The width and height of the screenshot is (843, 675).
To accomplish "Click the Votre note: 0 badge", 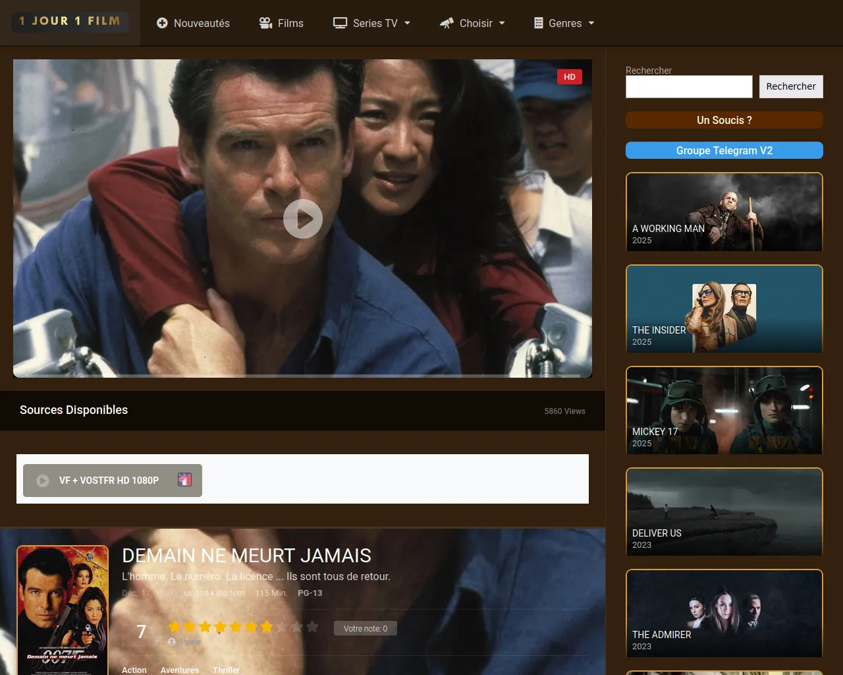I will pos(366,628).
